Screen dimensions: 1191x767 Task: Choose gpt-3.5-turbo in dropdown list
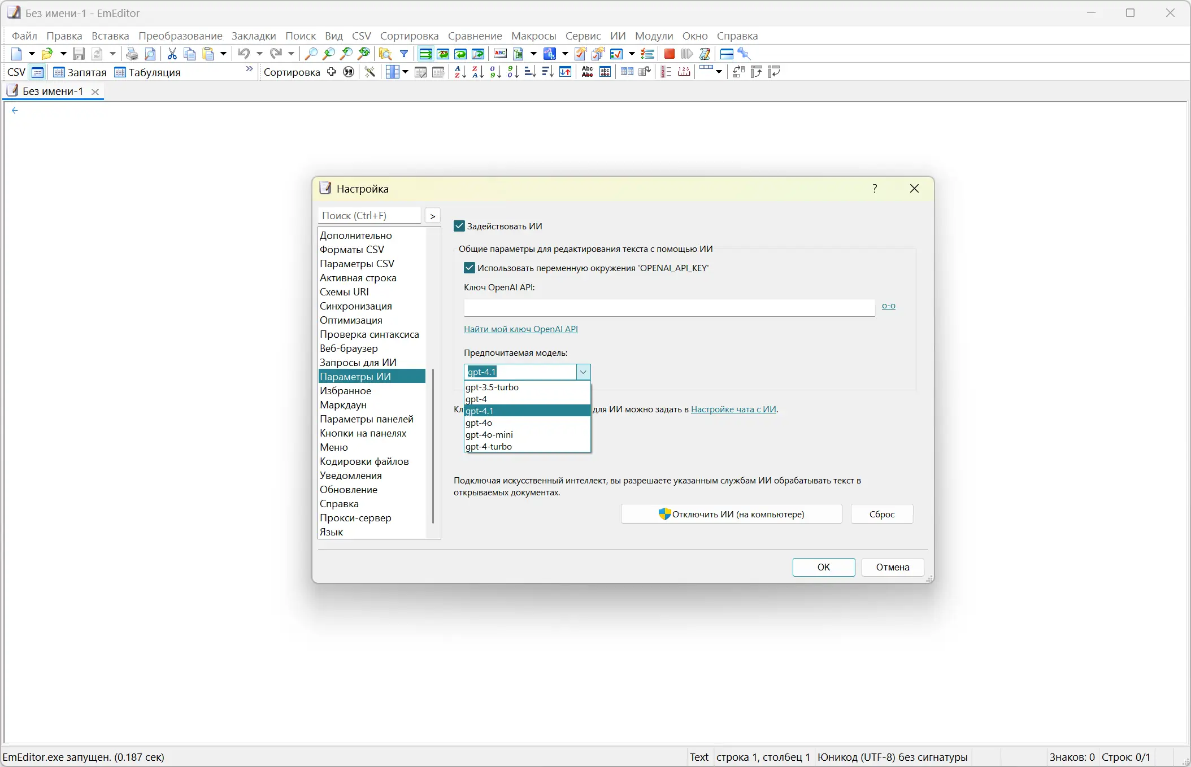point(492,387)
